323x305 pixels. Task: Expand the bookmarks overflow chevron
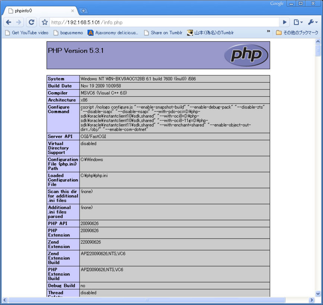268,31
